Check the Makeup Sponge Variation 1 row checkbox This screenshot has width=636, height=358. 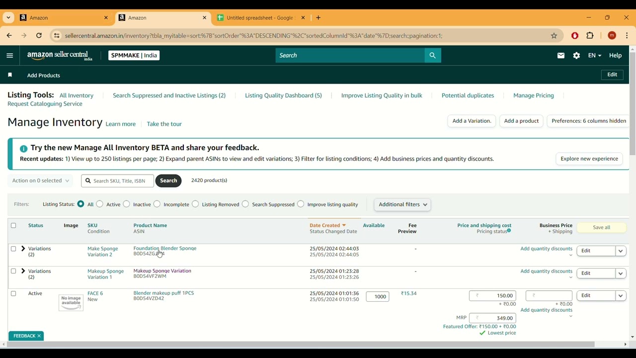13,271
